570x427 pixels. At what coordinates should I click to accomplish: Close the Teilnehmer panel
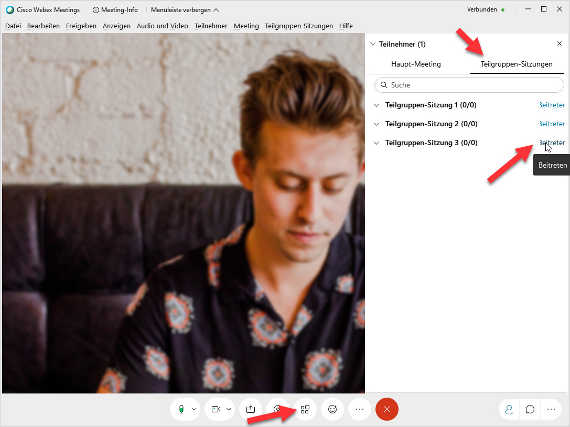click(559, 43)
